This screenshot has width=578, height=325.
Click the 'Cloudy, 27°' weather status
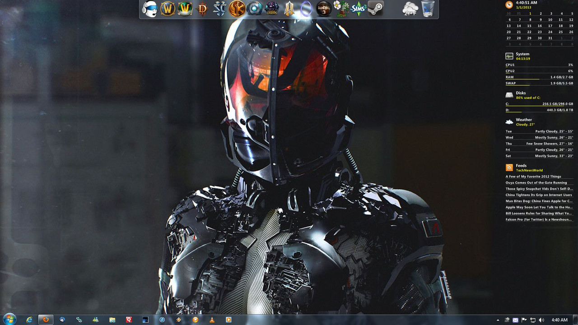pos(525,124)
